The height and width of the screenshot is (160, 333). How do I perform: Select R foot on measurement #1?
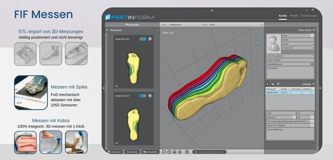click(145, 96)
